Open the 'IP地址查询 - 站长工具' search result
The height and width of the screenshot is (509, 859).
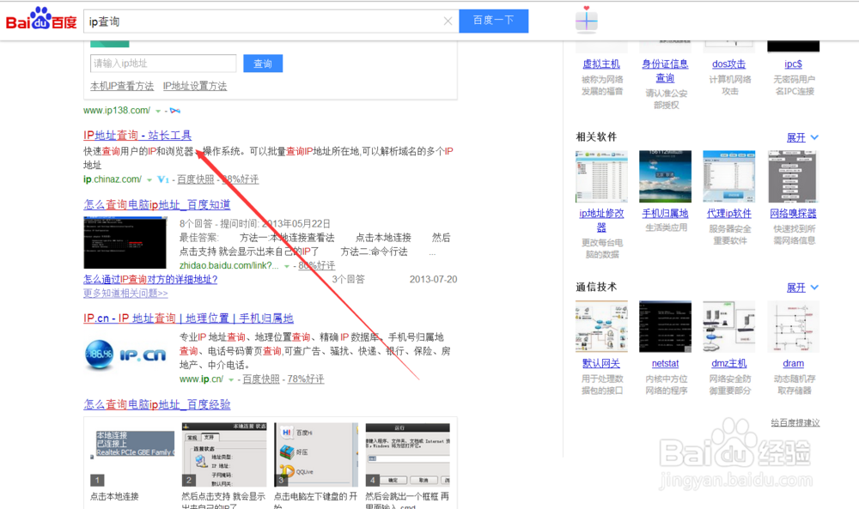(137, 133)
